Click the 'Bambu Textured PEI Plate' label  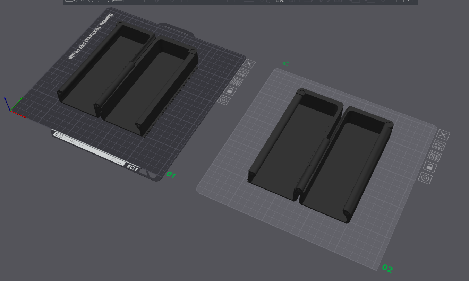(x=91, y=36)
